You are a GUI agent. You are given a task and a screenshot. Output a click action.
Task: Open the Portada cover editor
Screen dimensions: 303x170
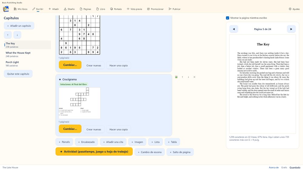click(x=116, y=9)
